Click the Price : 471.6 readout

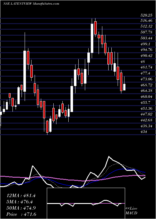[x=21, y=214]
